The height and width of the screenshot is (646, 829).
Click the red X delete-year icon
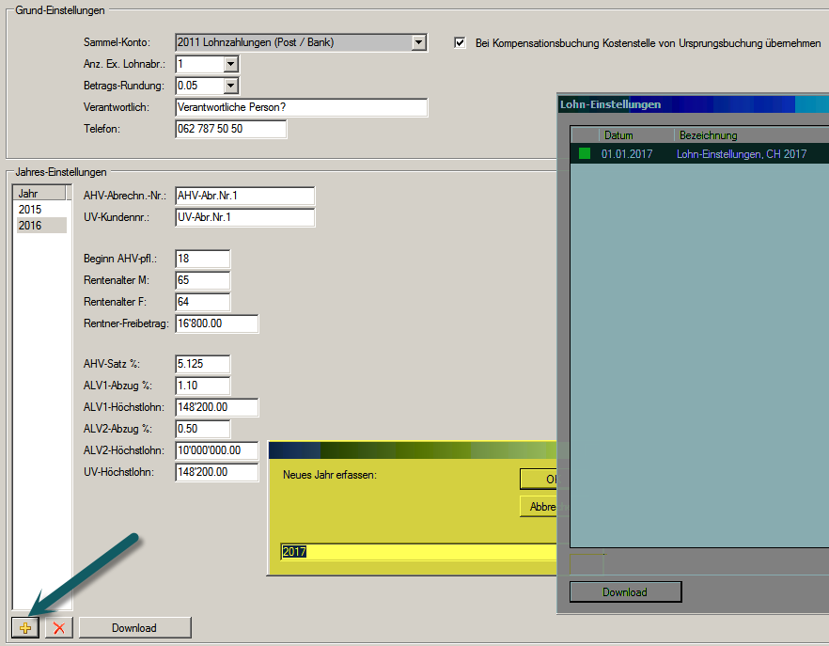[x=58, y=628]
